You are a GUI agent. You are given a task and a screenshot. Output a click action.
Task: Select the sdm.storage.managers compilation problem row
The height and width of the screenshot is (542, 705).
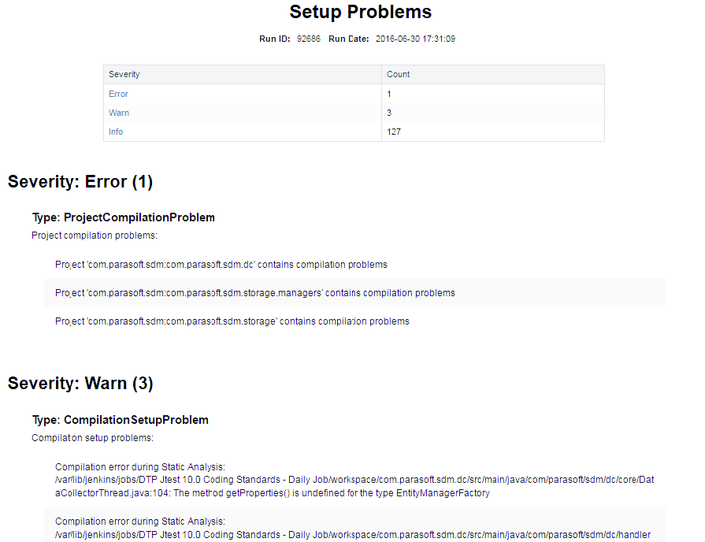point(354,293)
